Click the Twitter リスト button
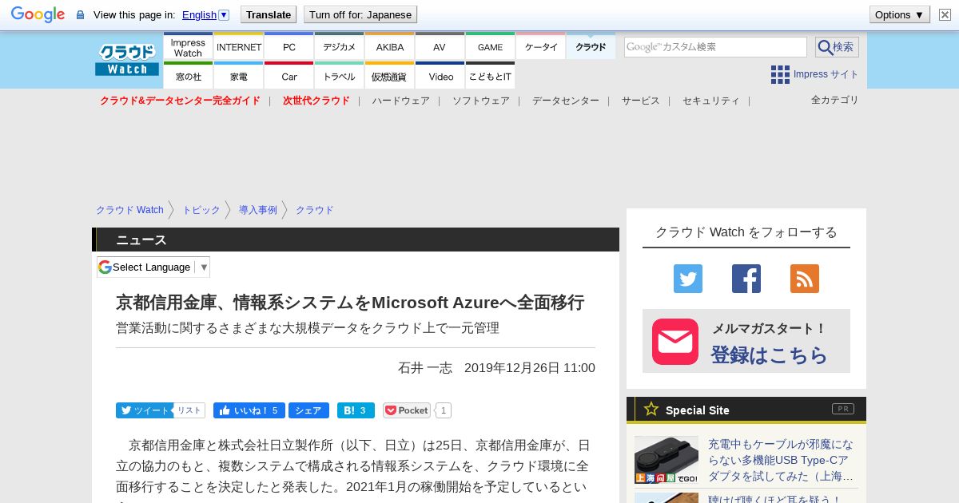959x503 pixels. coord(189,410)
